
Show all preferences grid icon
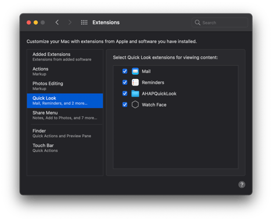(x=84, y=23)
